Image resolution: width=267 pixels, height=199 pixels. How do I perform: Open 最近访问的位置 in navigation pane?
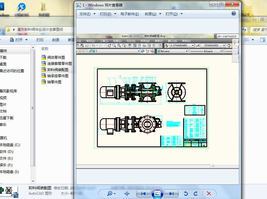tap(12, 71)
